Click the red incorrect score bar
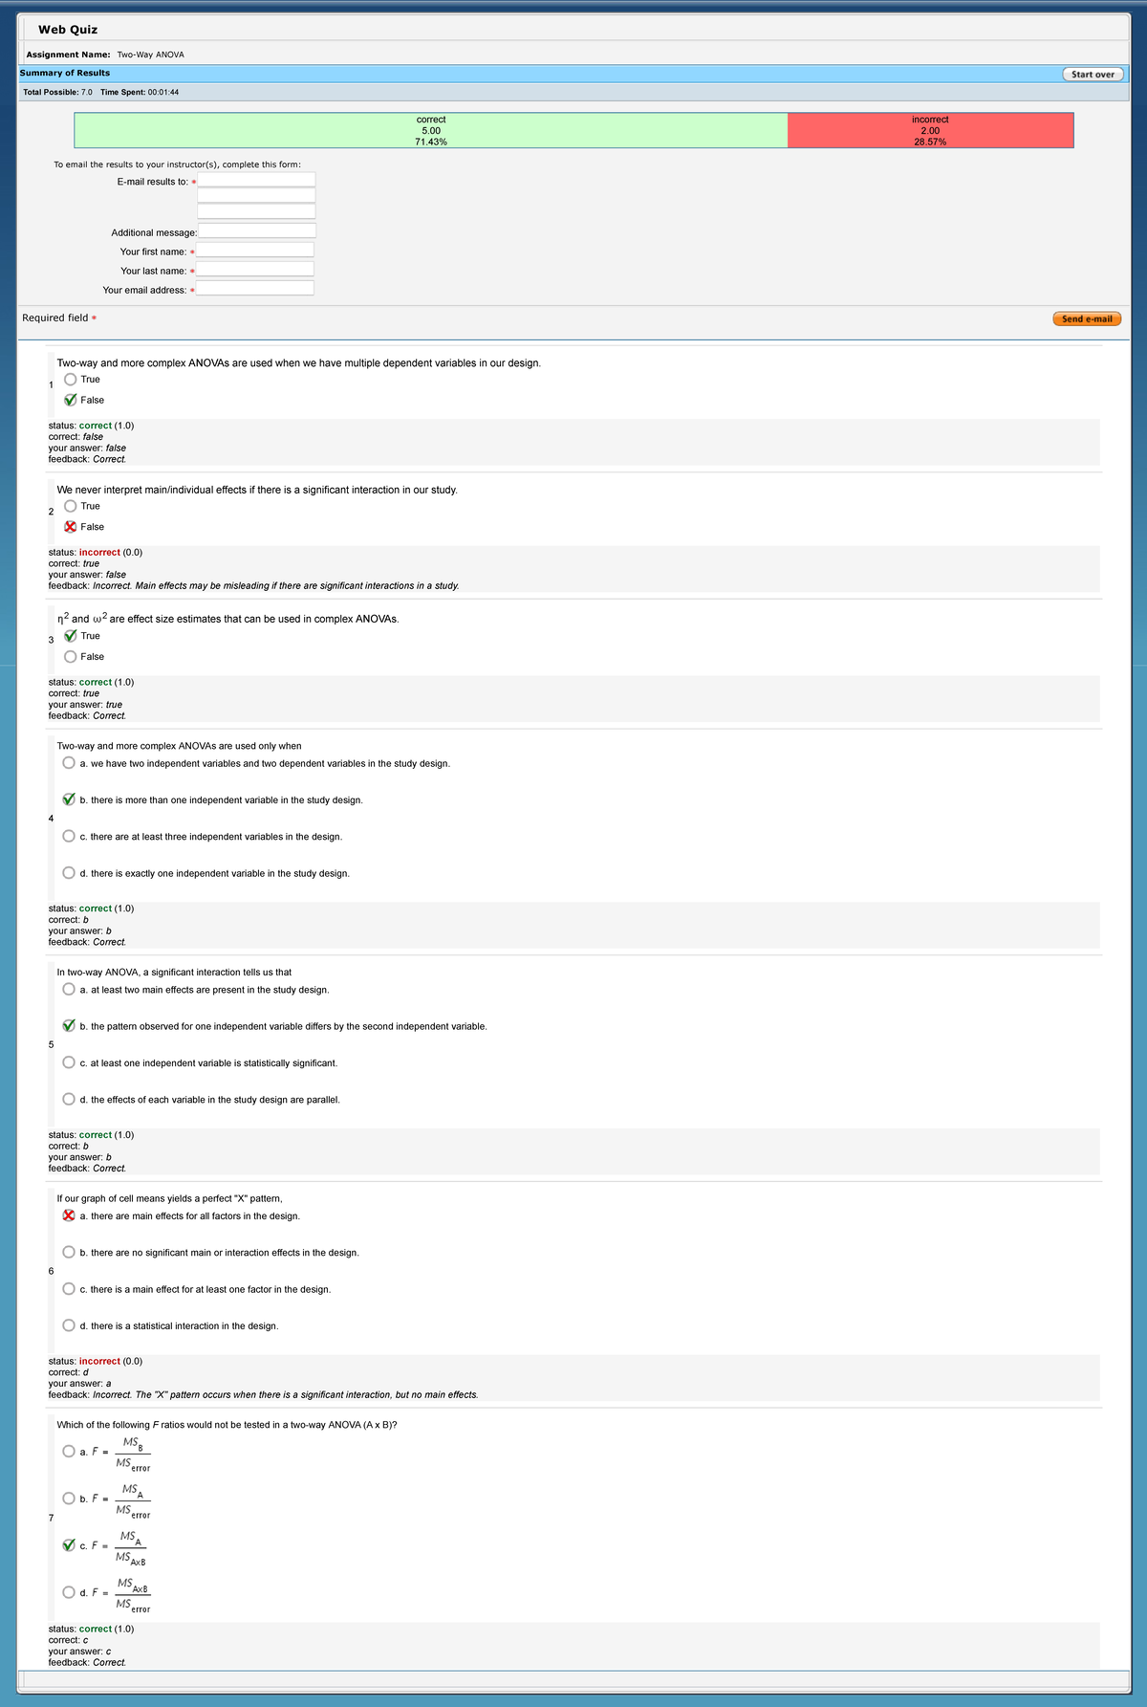This screenshot has width=1147, height=1707. [930, 130]
